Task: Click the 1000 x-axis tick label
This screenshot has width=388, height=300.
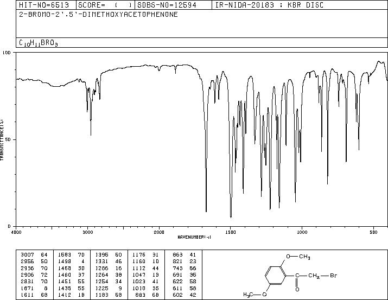Action: tap(302, 232)
